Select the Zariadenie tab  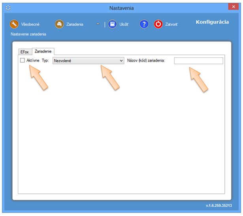pos(43,51)
